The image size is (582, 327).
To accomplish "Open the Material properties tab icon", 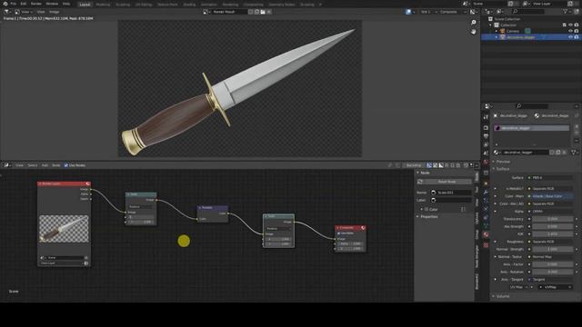I will click(486, 234).
